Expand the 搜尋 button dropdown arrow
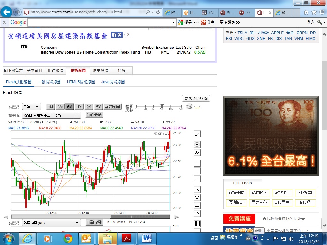The width and height of the screenshot is (327, 245). click(x=194, y=22)
